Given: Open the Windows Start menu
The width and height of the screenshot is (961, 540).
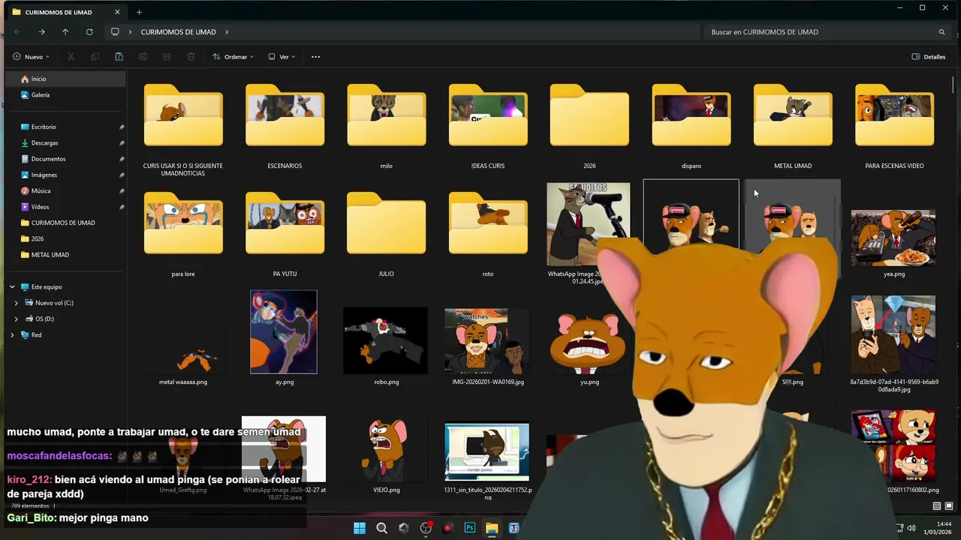Looking at the screenshot, I should pos(360,528).
